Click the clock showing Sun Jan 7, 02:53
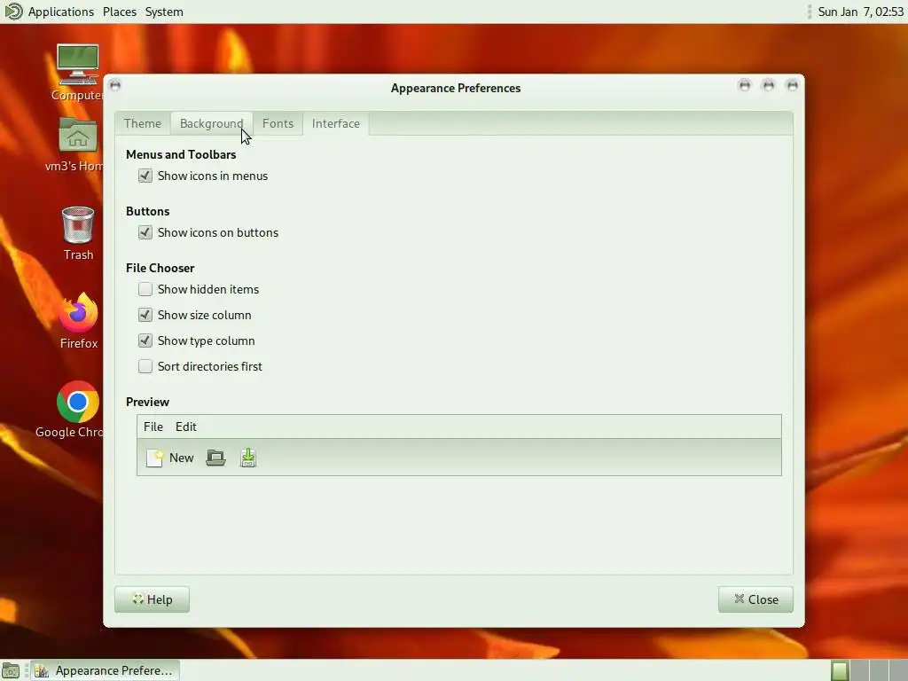908x681 pixels. pyautogui.click(x=860, y=12)
